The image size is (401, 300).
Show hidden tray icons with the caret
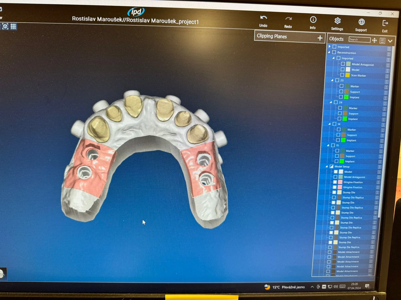coord(312,287)
